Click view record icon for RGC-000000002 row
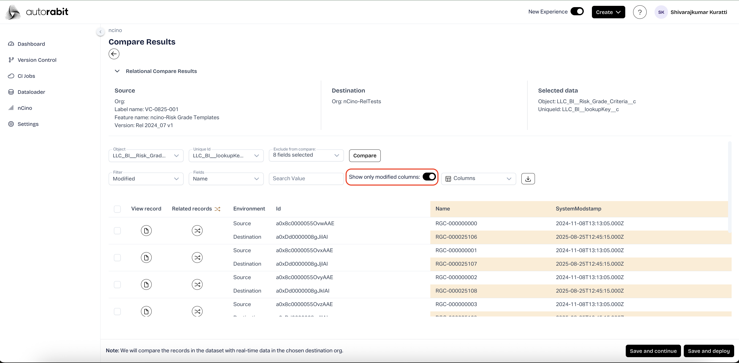 (x=146, y=284)
